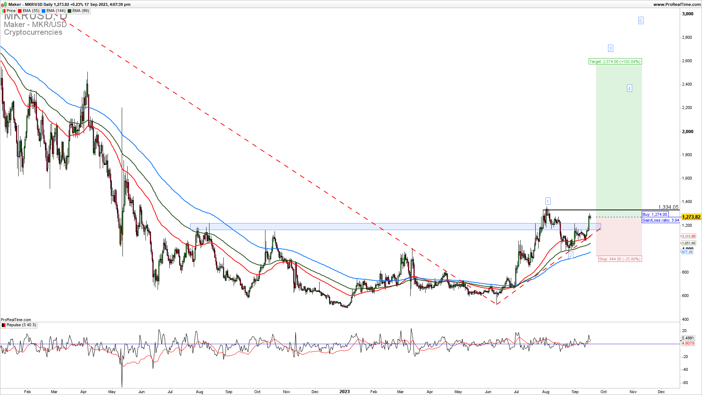Screen dimensions: 702x395
Task: Click the blue EMA (144) color swatch
Action: pos(44,11)
